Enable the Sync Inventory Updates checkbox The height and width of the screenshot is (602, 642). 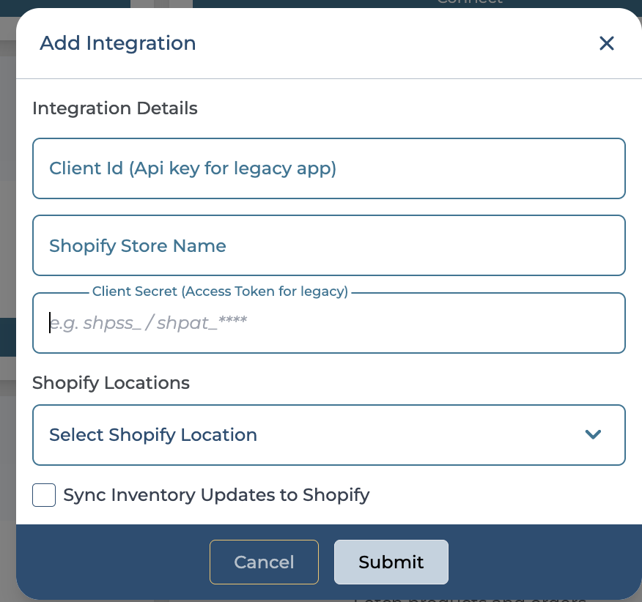pos(44,496)
